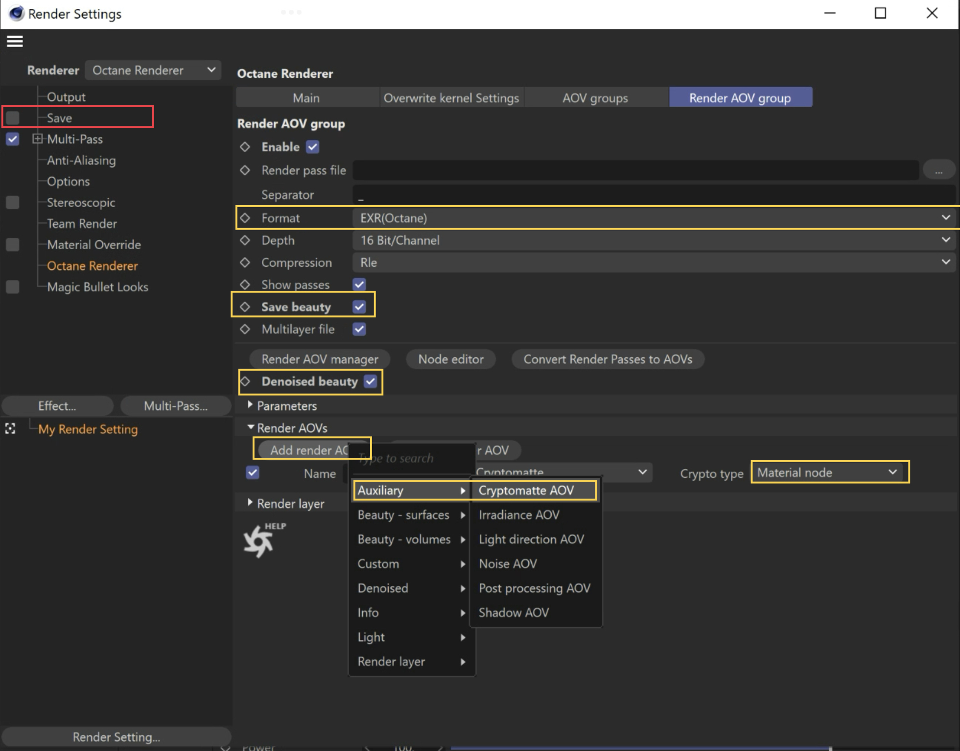Switch to the AOV groups tab

point(595,98)
